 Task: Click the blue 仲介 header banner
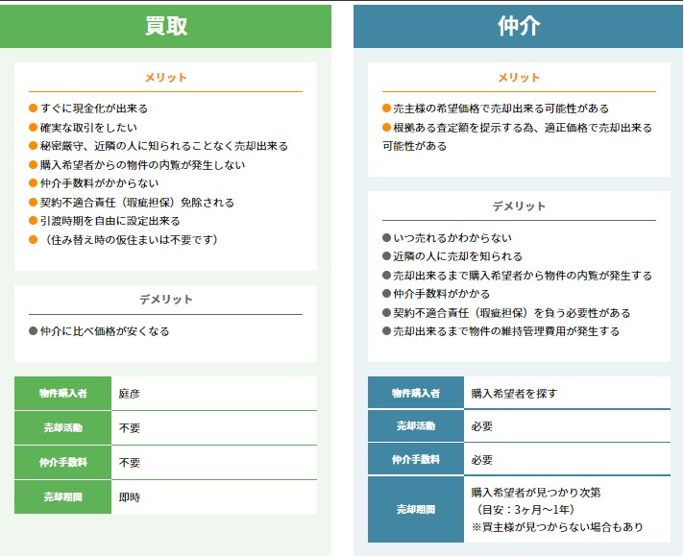click(x=519, y=26)
